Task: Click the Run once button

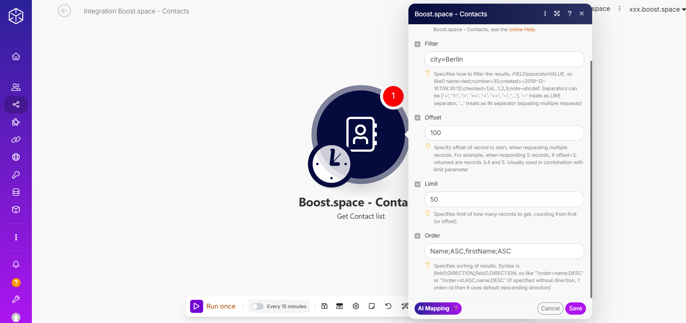Action: point(213,306)
